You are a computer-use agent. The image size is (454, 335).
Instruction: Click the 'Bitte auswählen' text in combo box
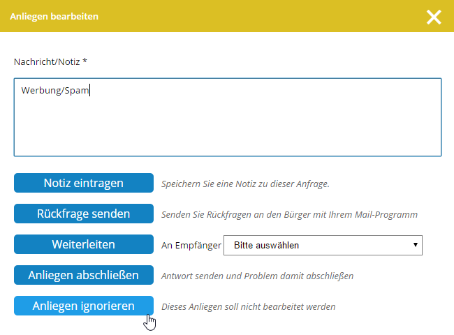[266, 246]
